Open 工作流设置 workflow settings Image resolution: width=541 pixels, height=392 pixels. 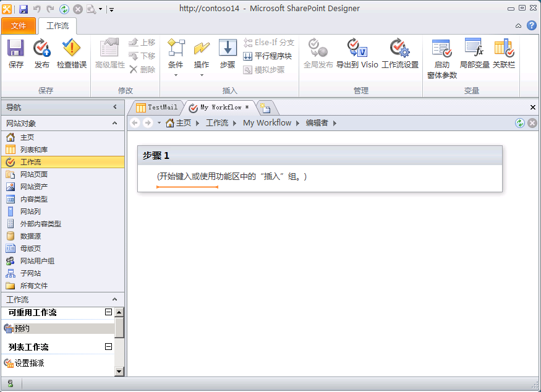click(x=400, y=54)
